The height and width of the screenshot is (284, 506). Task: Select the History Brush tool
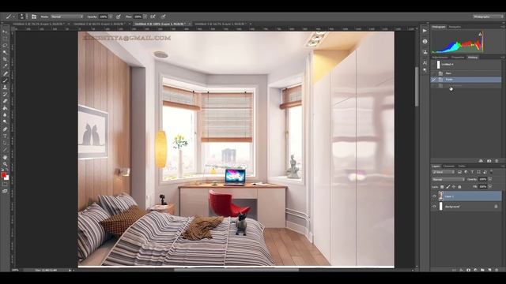pos(5,94)
